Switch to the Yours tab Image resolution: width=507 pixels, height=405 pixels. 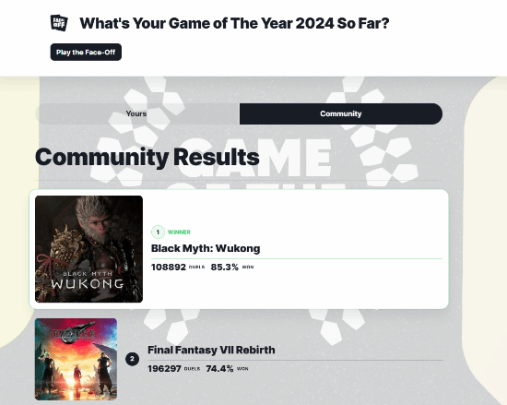coord(137,113)
